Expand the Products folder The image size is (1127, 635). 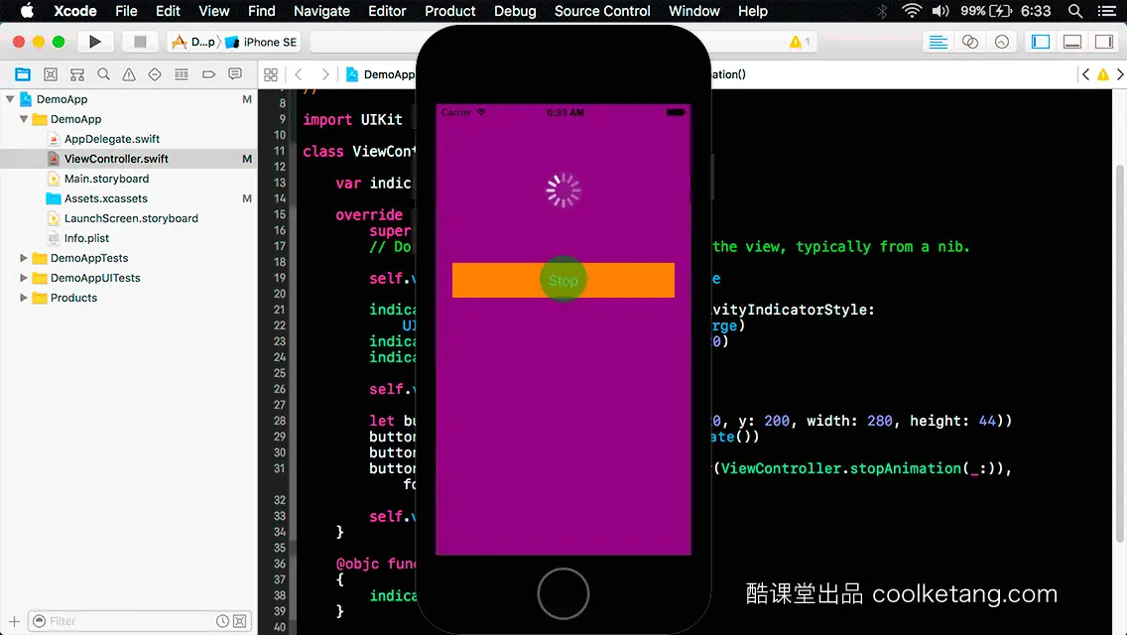24,297
